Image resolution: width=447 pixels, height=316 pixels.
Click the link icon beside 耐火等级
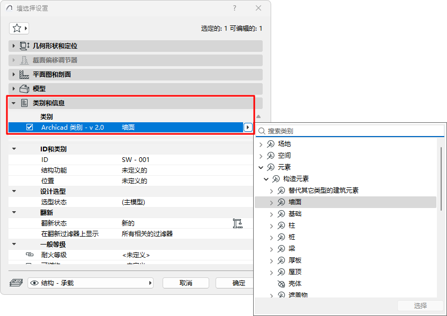[x=29, y=255]
